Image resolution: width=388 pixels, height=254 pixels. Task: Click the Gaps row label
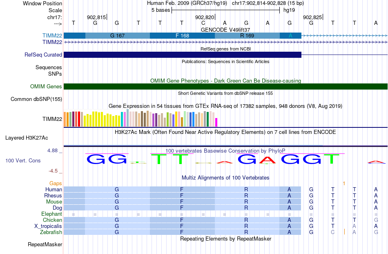tap(56, 183)
